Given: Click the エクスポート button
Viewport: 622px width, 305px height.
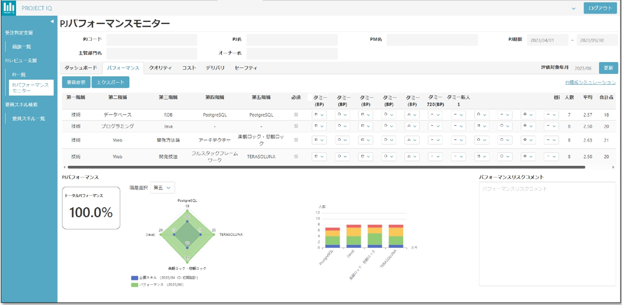Looking at the screenshot, I should tap(110, 83).
